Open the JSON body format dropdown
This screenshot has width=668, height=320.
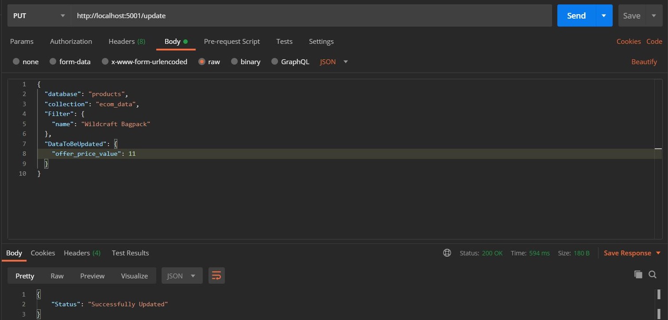tap(334, 62)
